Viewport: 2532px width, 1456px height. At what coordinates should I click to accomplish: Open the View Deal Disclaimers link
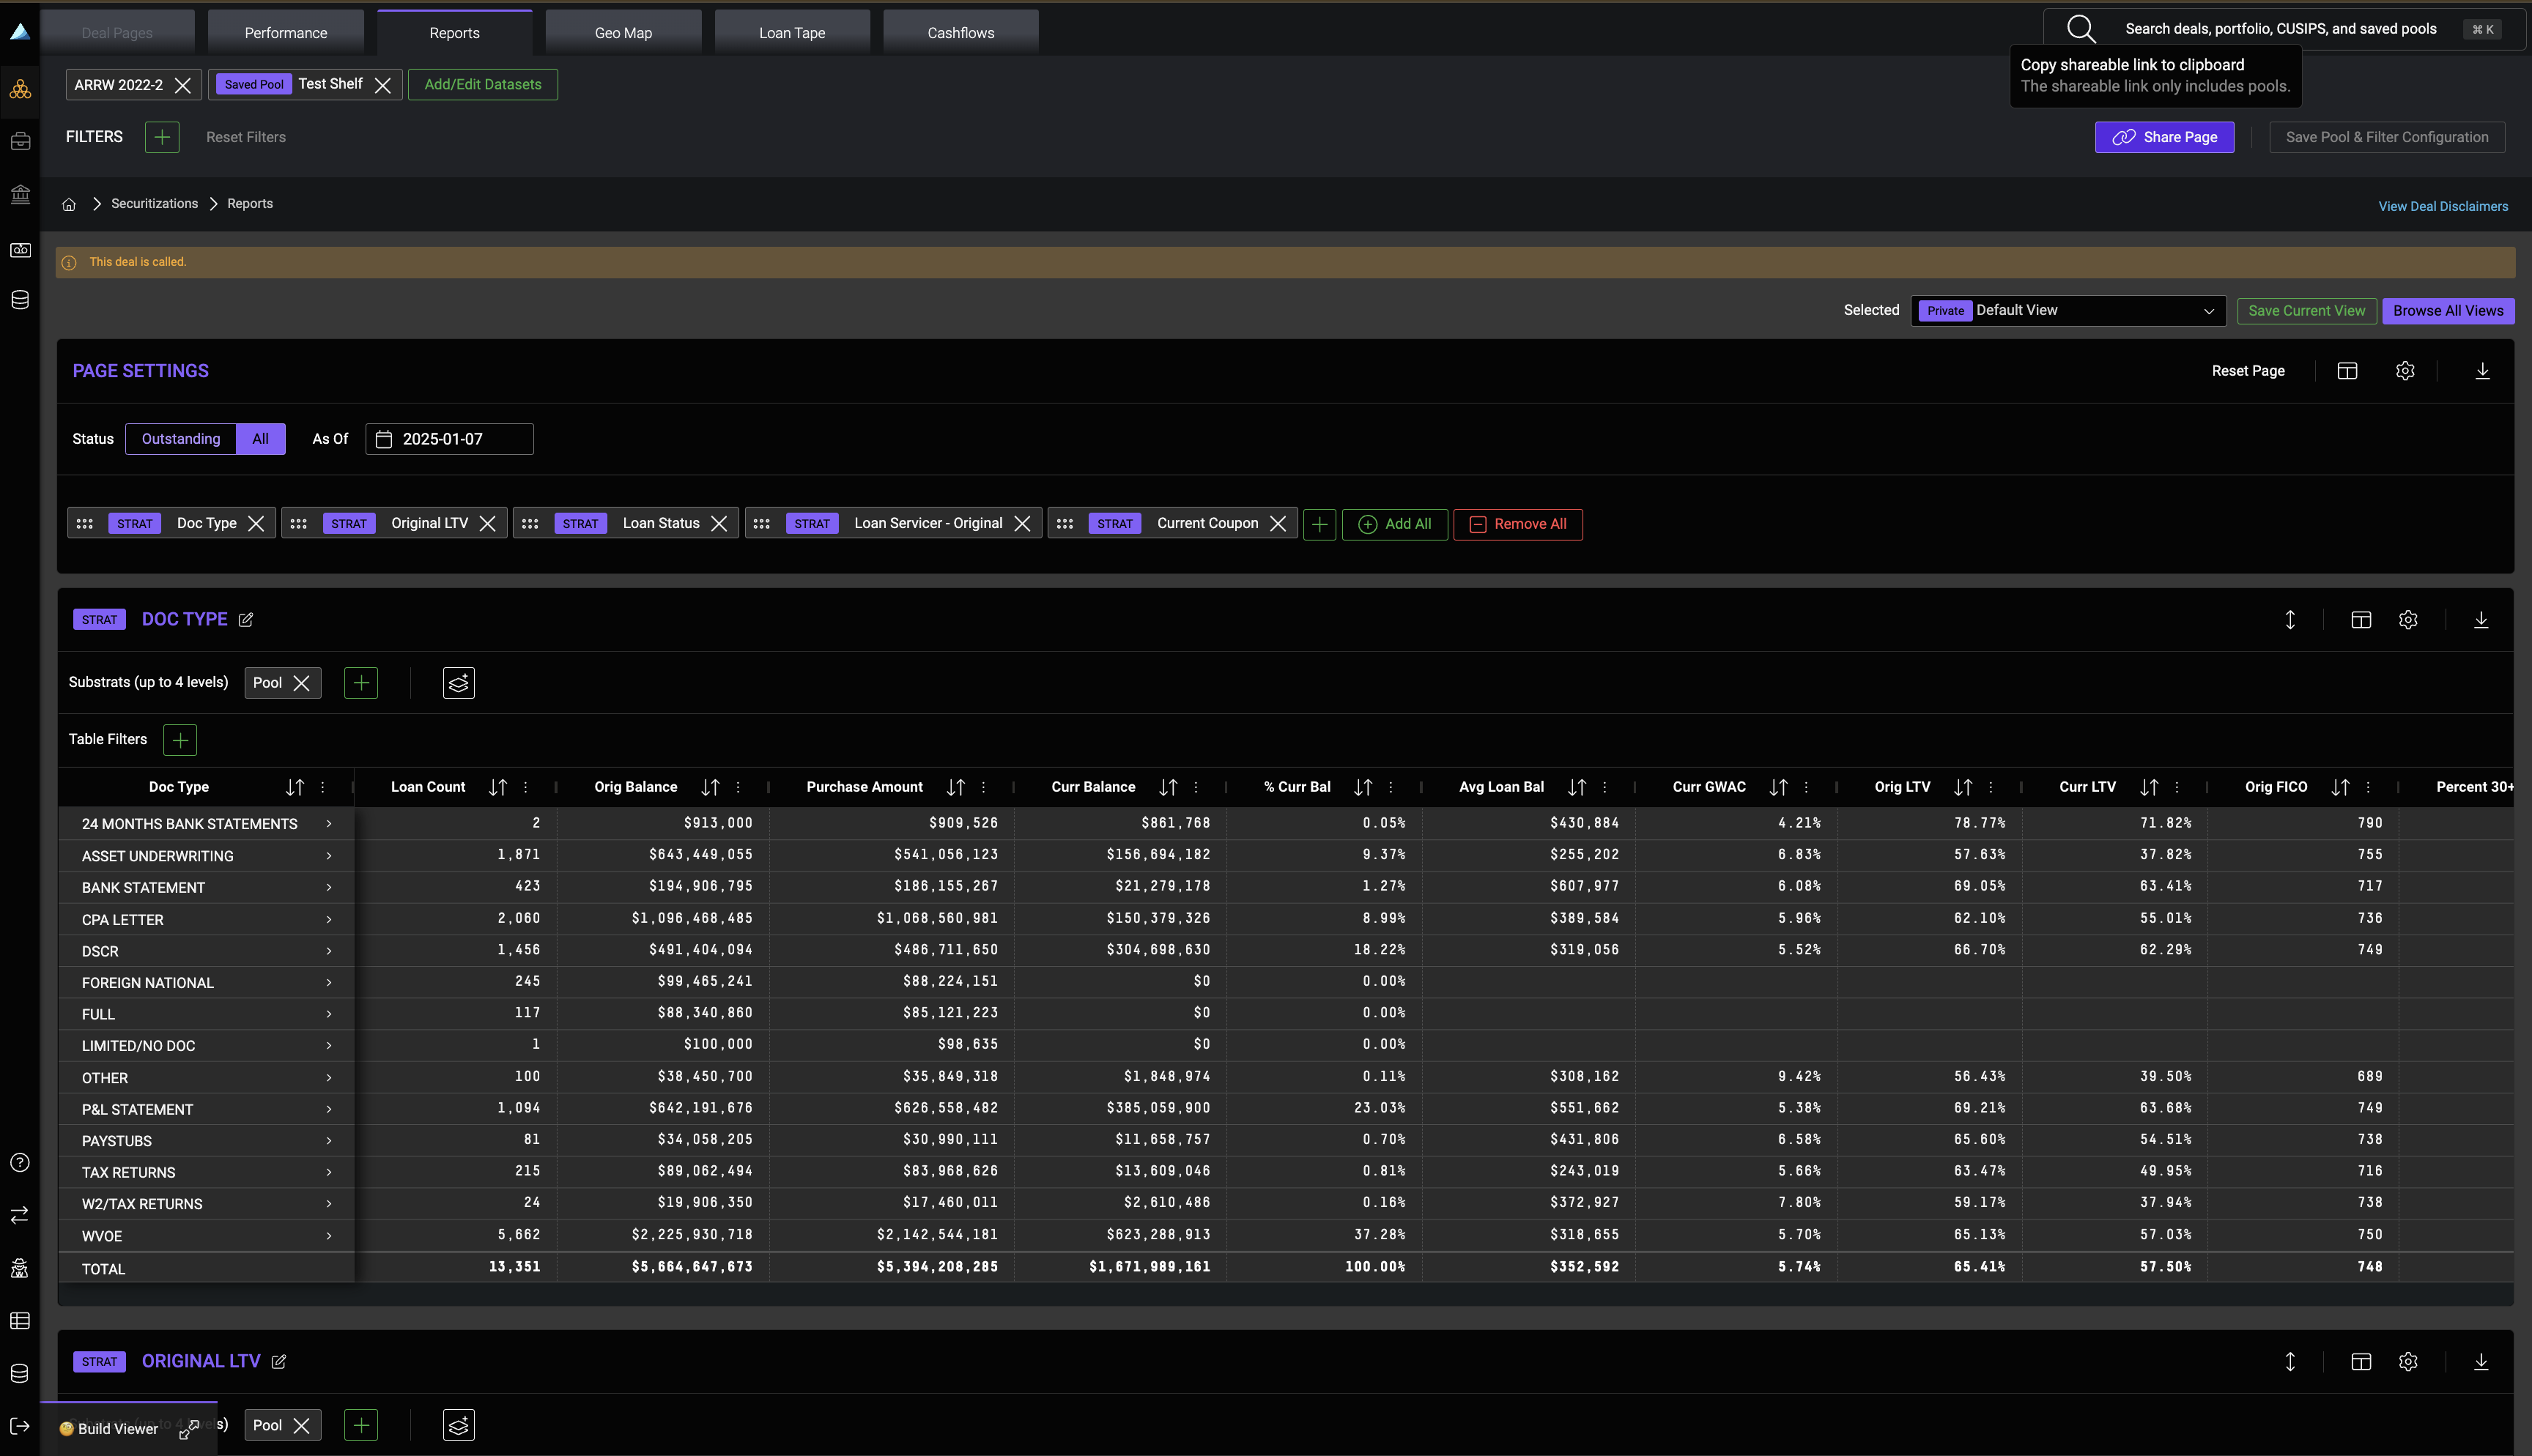point(2442,206)
